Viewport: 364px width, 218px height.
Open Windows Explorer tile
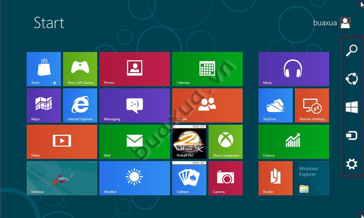point(312,178)
